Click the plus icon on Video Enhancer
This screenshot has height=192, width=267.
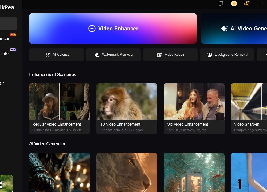92,29
